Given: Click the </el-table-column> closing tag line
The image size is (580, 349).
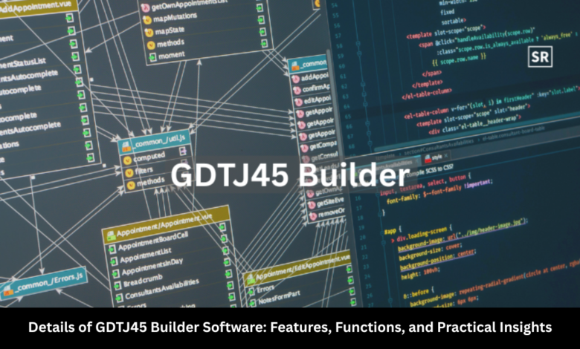Looking at the screenshot, I should pyautogui.click(x=427, y=94).
